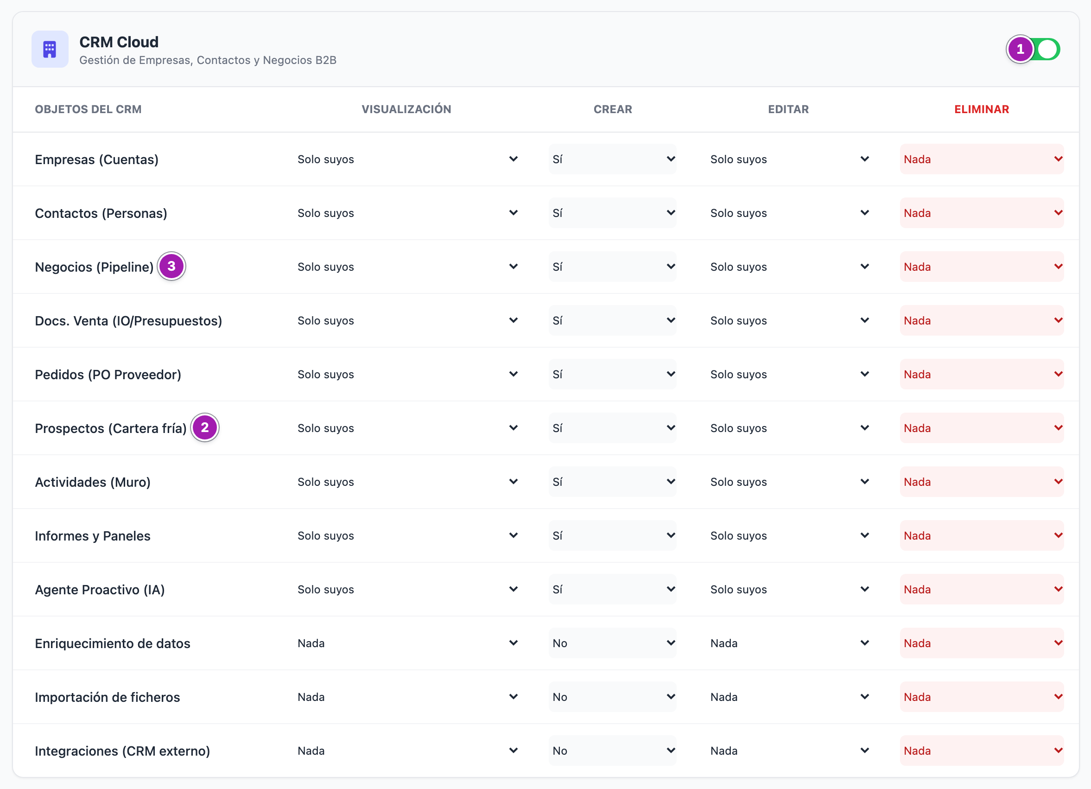Click the CRM Cloud building icon

click(x=50, y=49)
